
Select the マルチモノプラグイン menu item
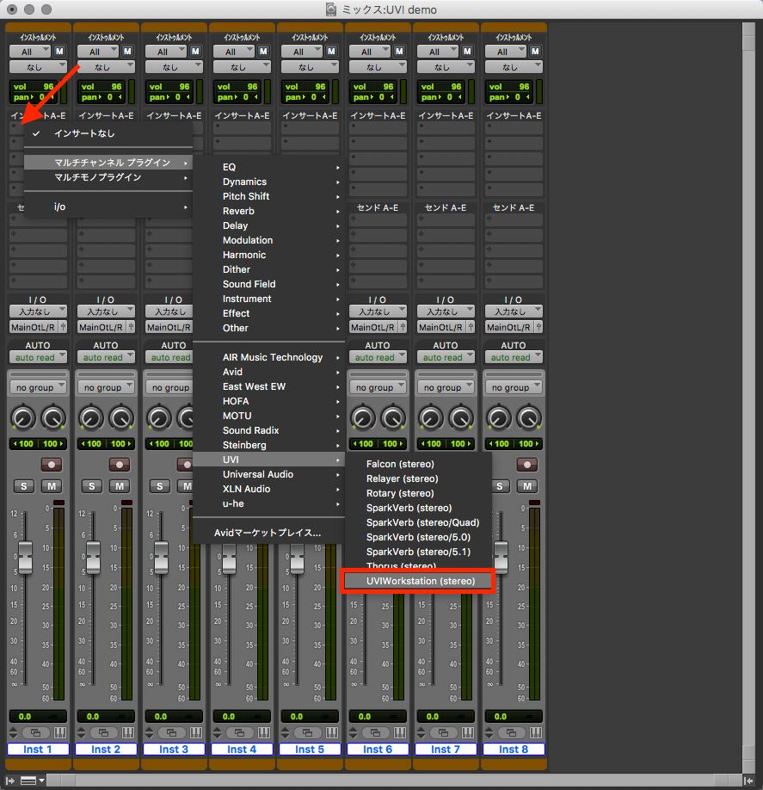[108, 177]
